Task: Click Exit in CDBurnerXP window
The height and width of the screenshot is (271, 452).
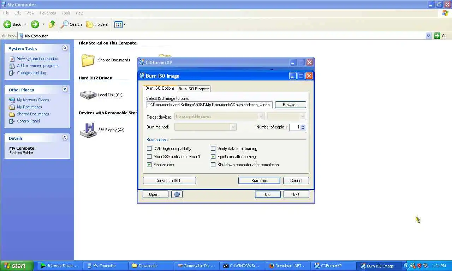Action: tap(296, 194)
